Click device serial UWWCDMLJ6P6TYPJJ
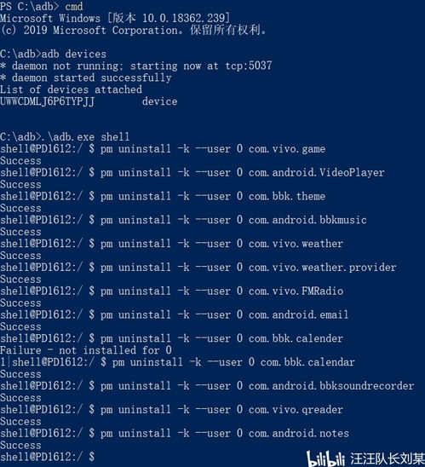This screenshot has height=467, width=425. (48, 101)
